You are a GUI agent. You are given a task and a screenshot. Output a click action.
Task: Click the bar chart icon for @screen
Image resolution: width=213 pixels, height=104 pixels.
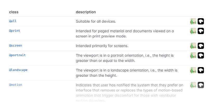(x=193, y=46)
